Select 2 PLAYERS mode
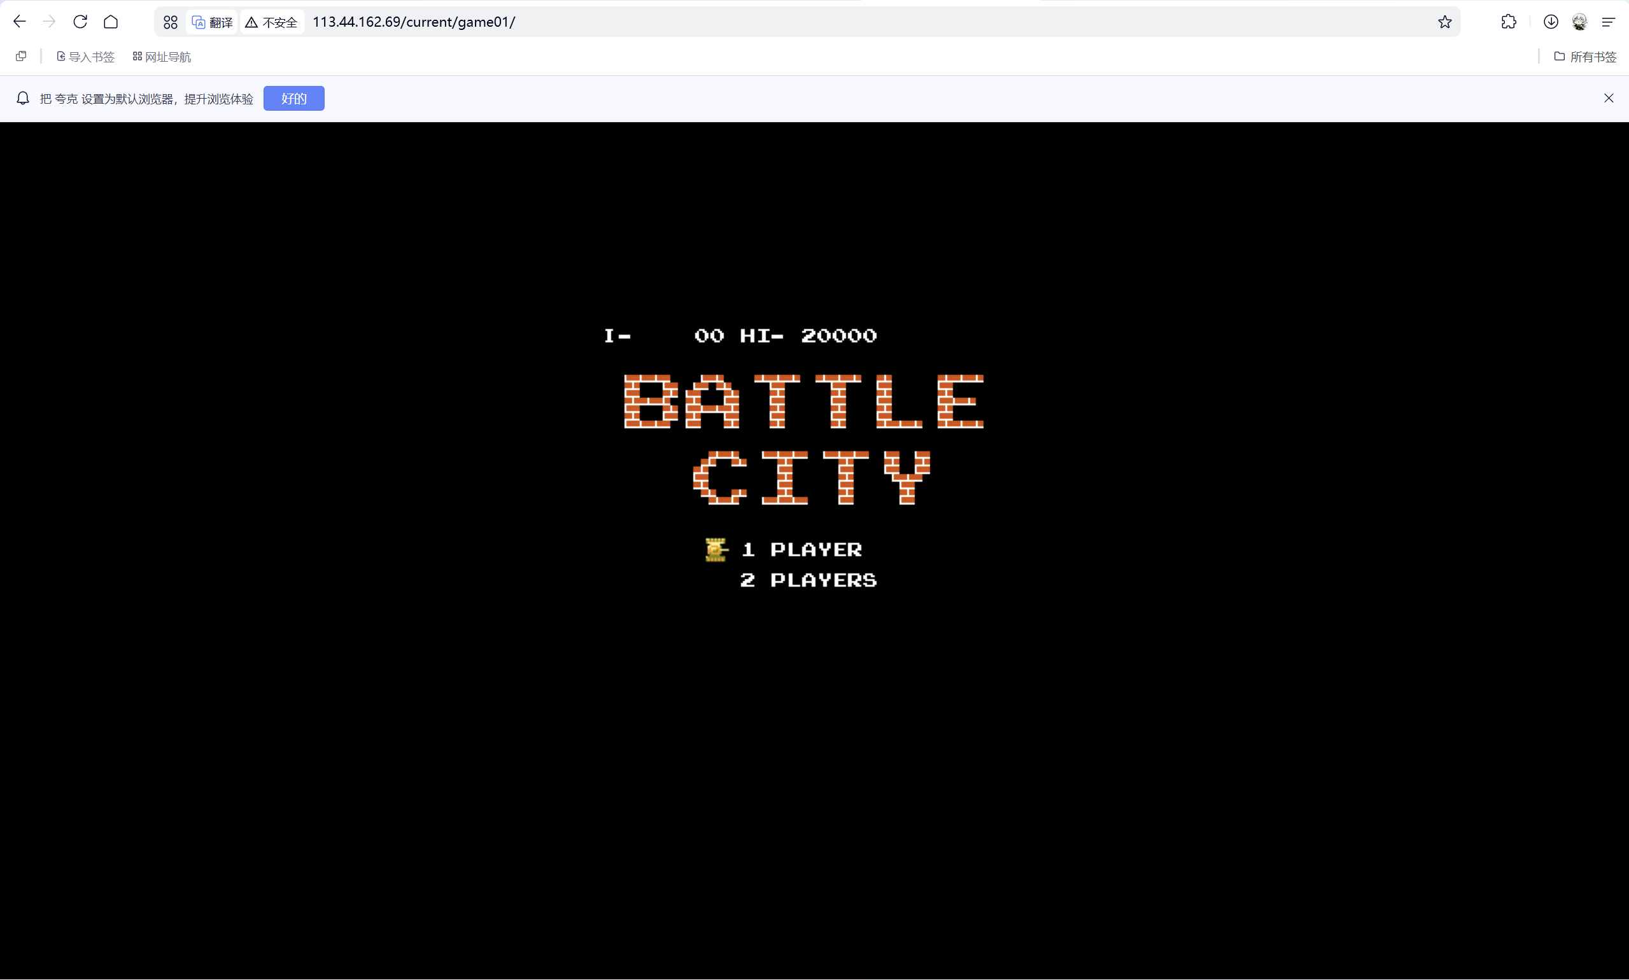Image resolution: width=1629 pixels, height=980 pixels. (808, 580)
